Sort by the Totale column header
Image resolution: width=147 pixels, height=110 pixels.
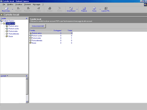67,30
